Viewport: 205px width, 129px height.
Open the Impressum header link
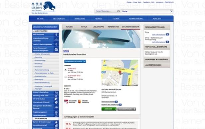(160, 2)
